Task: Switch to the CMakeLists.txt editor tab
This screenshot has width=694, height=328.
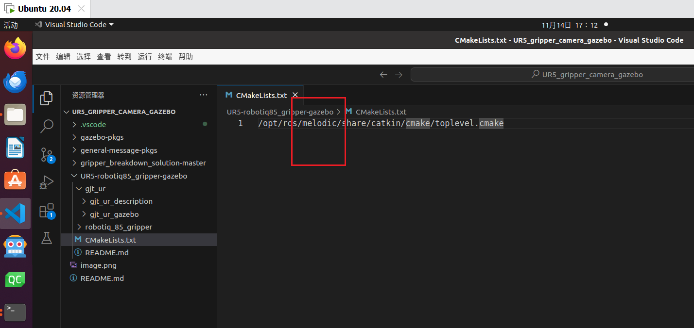Action: tap(261, 95)
